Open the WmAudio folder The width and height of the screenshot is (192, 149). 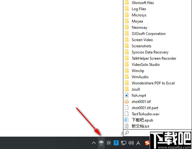[140, 77]
